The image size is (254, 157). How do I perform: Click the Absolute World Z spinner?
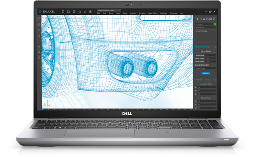pyautogui.click(x=215, y=94)
